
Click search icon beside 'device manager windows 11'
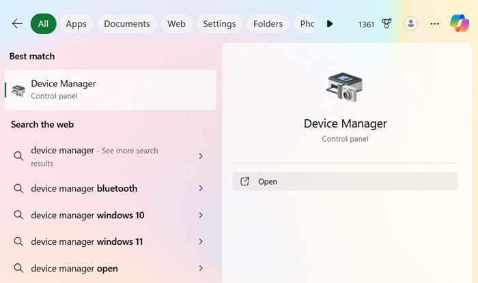[18, 241]
